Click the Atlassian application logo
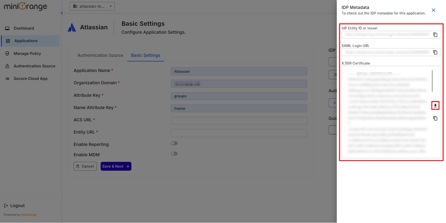Screen dimensions: 446x223 coord(72,27)
